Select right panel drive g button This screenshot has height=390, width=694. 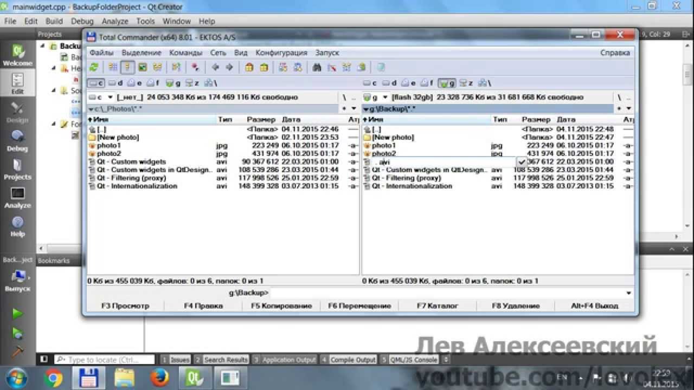point(447,83)
